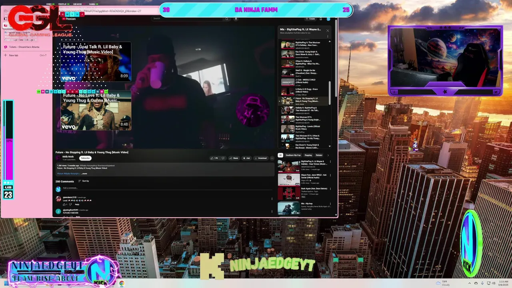Open Chrome from the taskbar

tap(122, 283)
